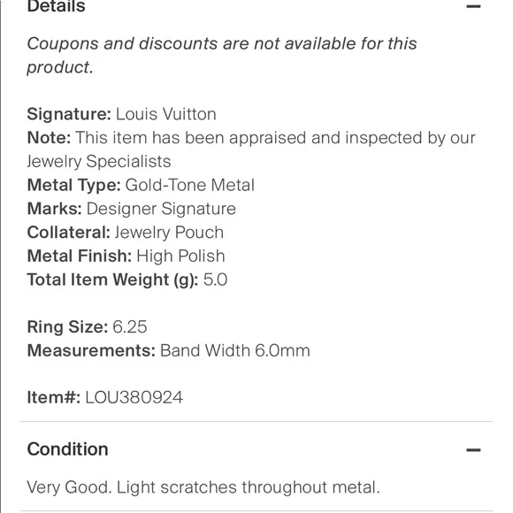Screen dimensions: 513x513
Task: Click the ring size value 6.25
Action: (130, 327)
